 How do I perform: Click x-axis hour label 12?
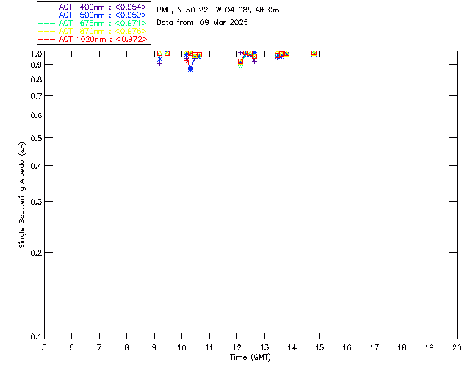(x=236, y=347)
